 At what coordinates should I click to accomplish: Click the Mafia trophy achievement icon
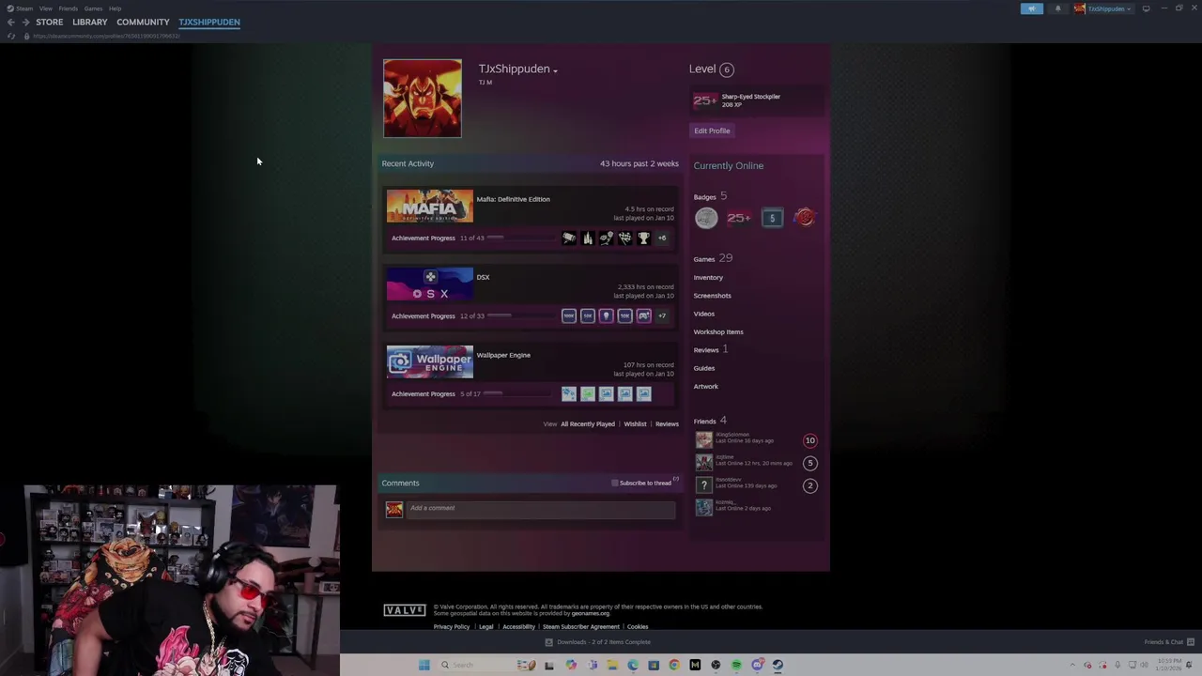(643, 238)
